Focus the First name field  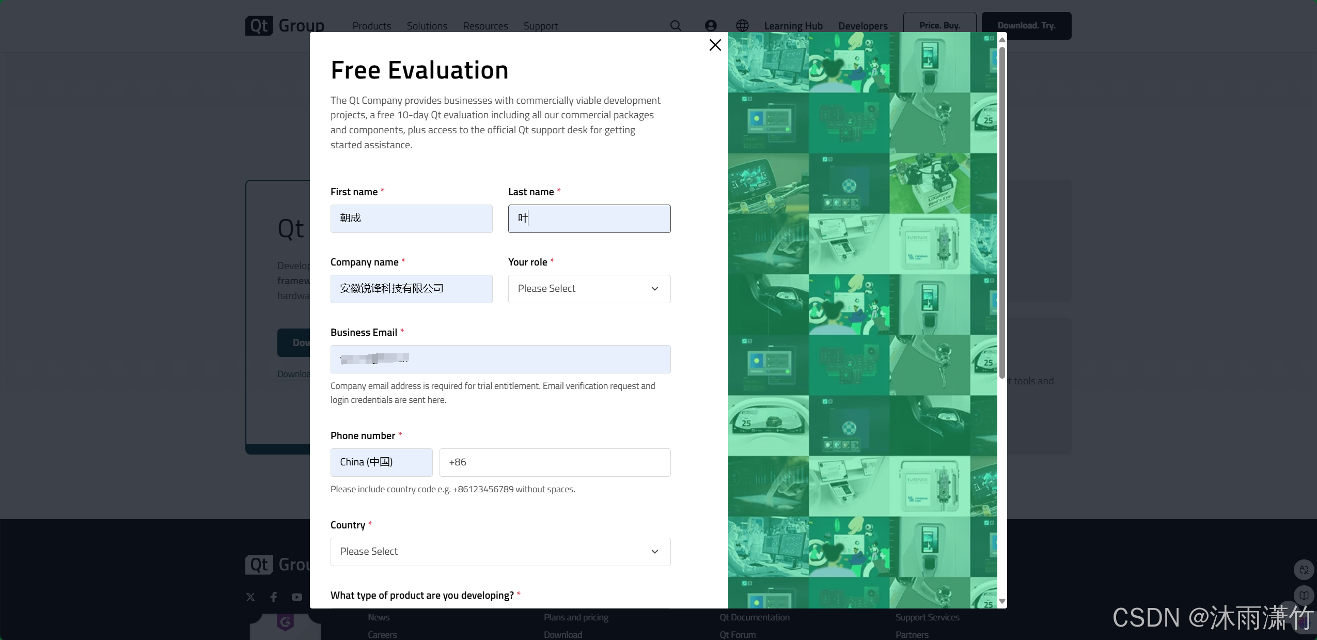tap(412, 218)
